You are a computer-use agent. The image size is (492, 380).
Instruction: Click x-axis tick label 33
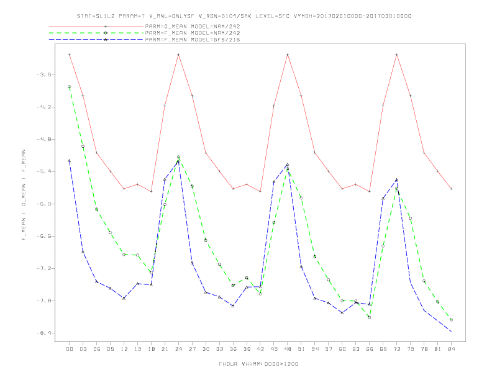coord(219,349)
